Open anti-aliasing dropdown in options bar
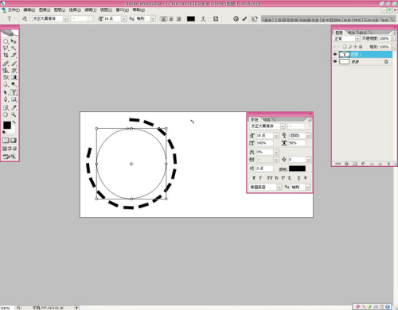 pyautogui.click(x=153, y=19)
